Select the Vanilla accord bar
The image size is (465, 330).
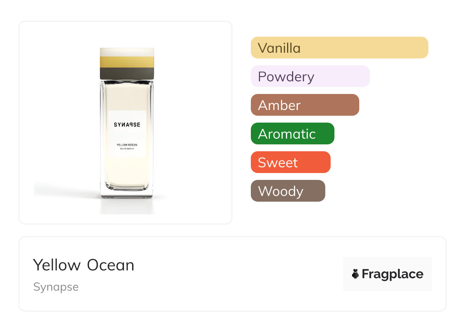339,48
